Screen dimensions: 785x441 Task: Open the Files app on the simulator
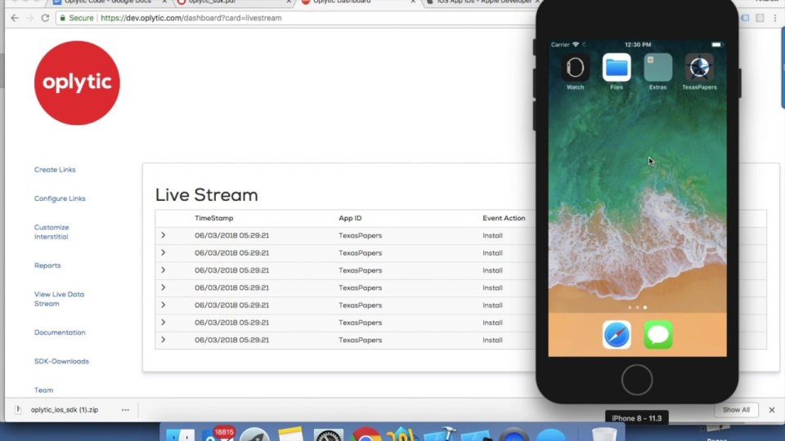pos(617,68)
